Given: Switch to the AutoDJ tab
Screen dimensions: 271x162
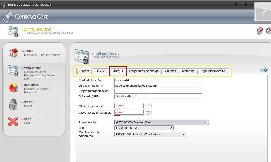Looking at the screenshot, I should coord(118,71).
